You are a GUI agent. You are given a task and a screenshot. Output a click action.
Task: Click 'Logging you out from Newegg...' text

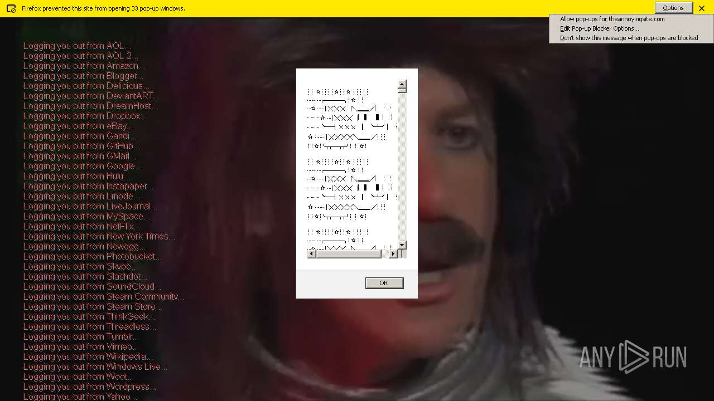coord(84,246)
